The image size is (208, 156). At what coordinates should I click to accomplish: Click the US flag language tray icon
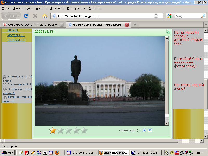click(177, 153)
